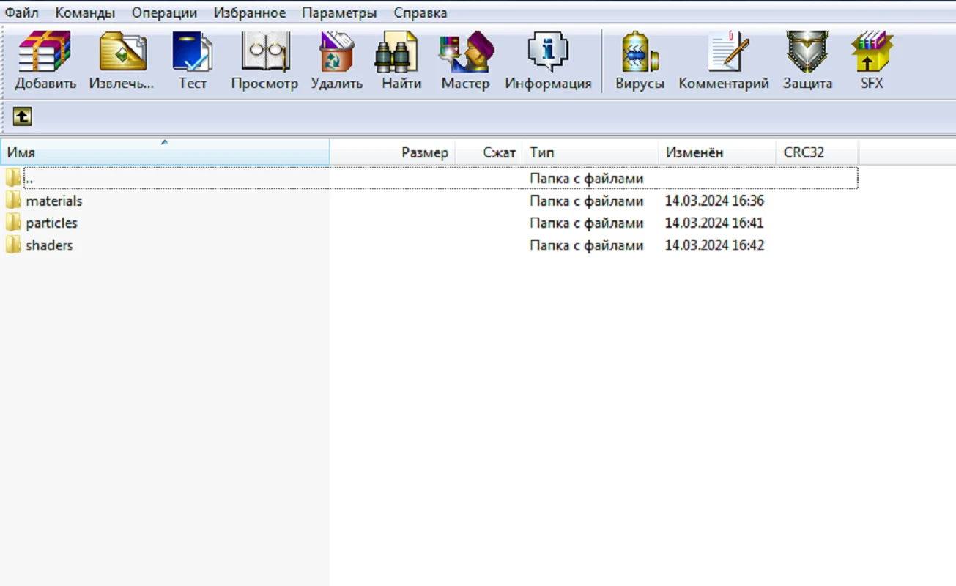Screen dimensions: 956x586
Task: Click the date 14.03.2024 16:42
Action: coord(714,245)
